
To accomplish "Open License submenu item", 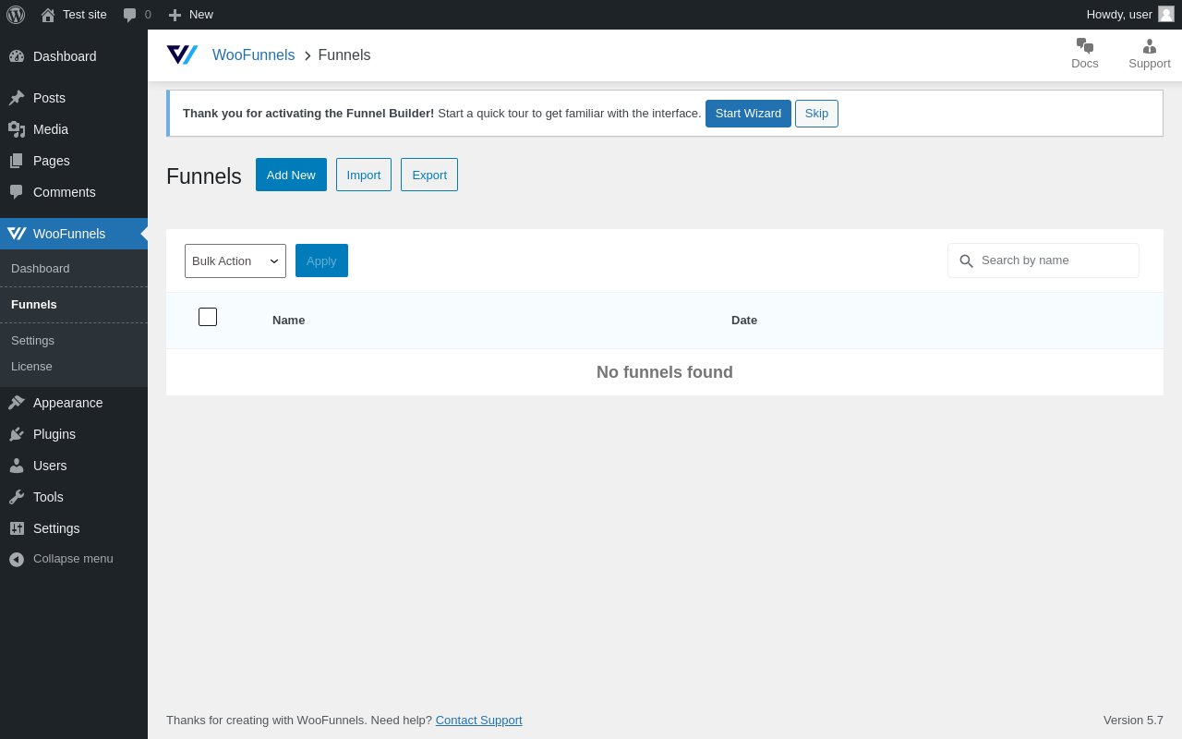I will (31, 367).
